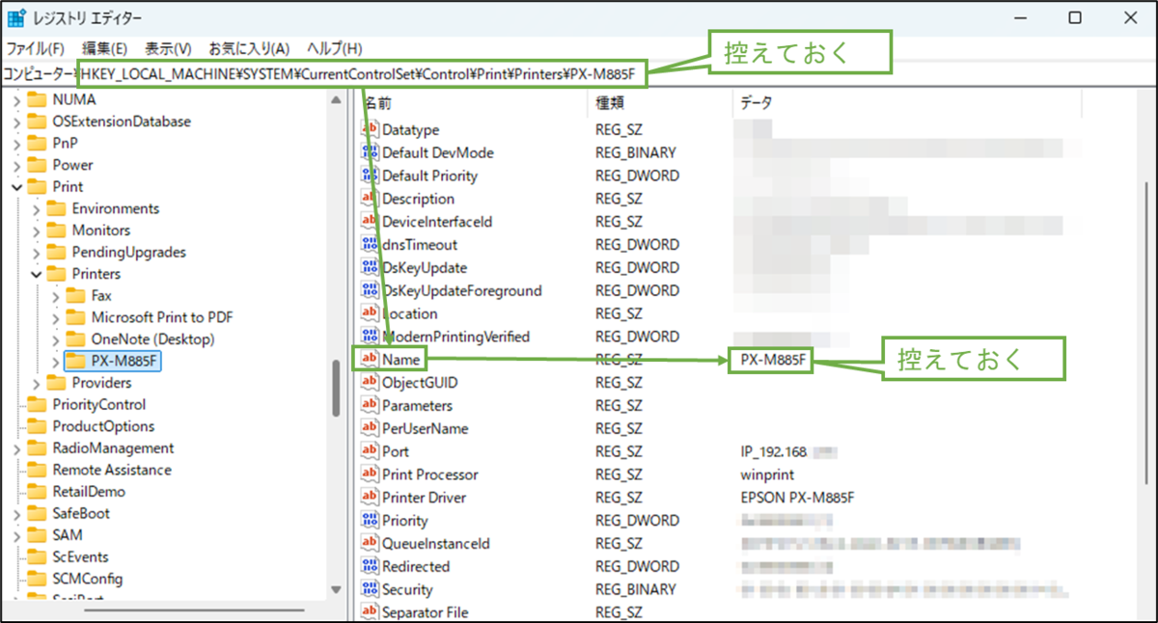This screenshot has height=623, width=1158.
Task: Select the SafeBoot tree key
Action: (81, 514)
